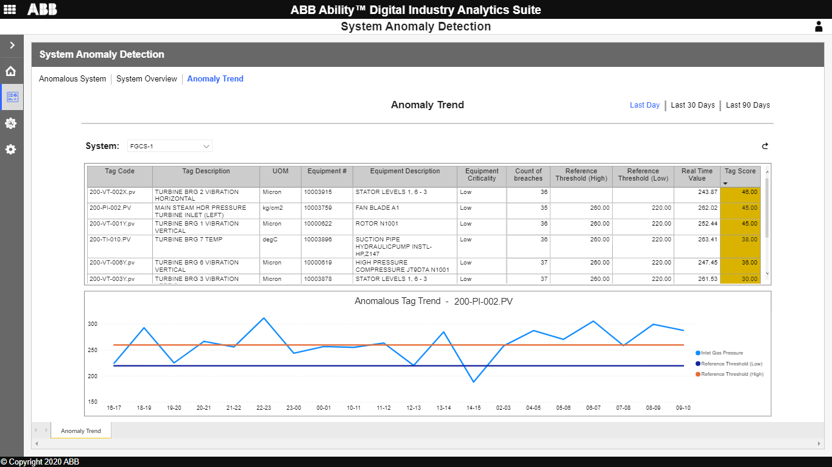Click the user account icon top right
Viewport: 832px width, 467px height.
point(819,26)
